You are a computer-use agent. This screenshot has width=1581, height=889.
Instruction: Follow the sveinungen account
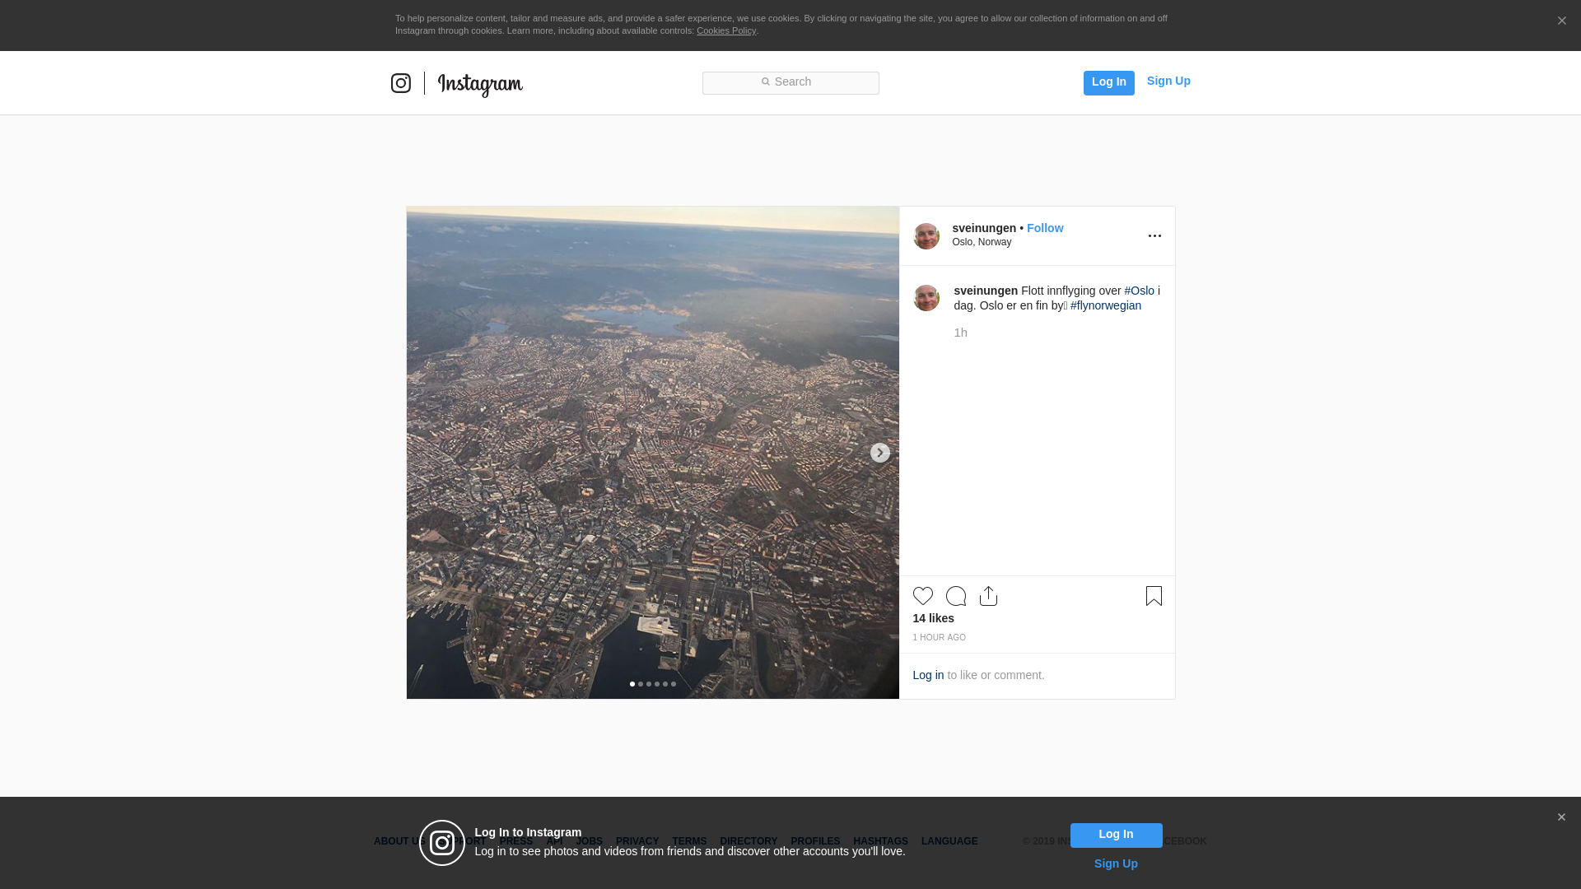tap(1044, 228)
